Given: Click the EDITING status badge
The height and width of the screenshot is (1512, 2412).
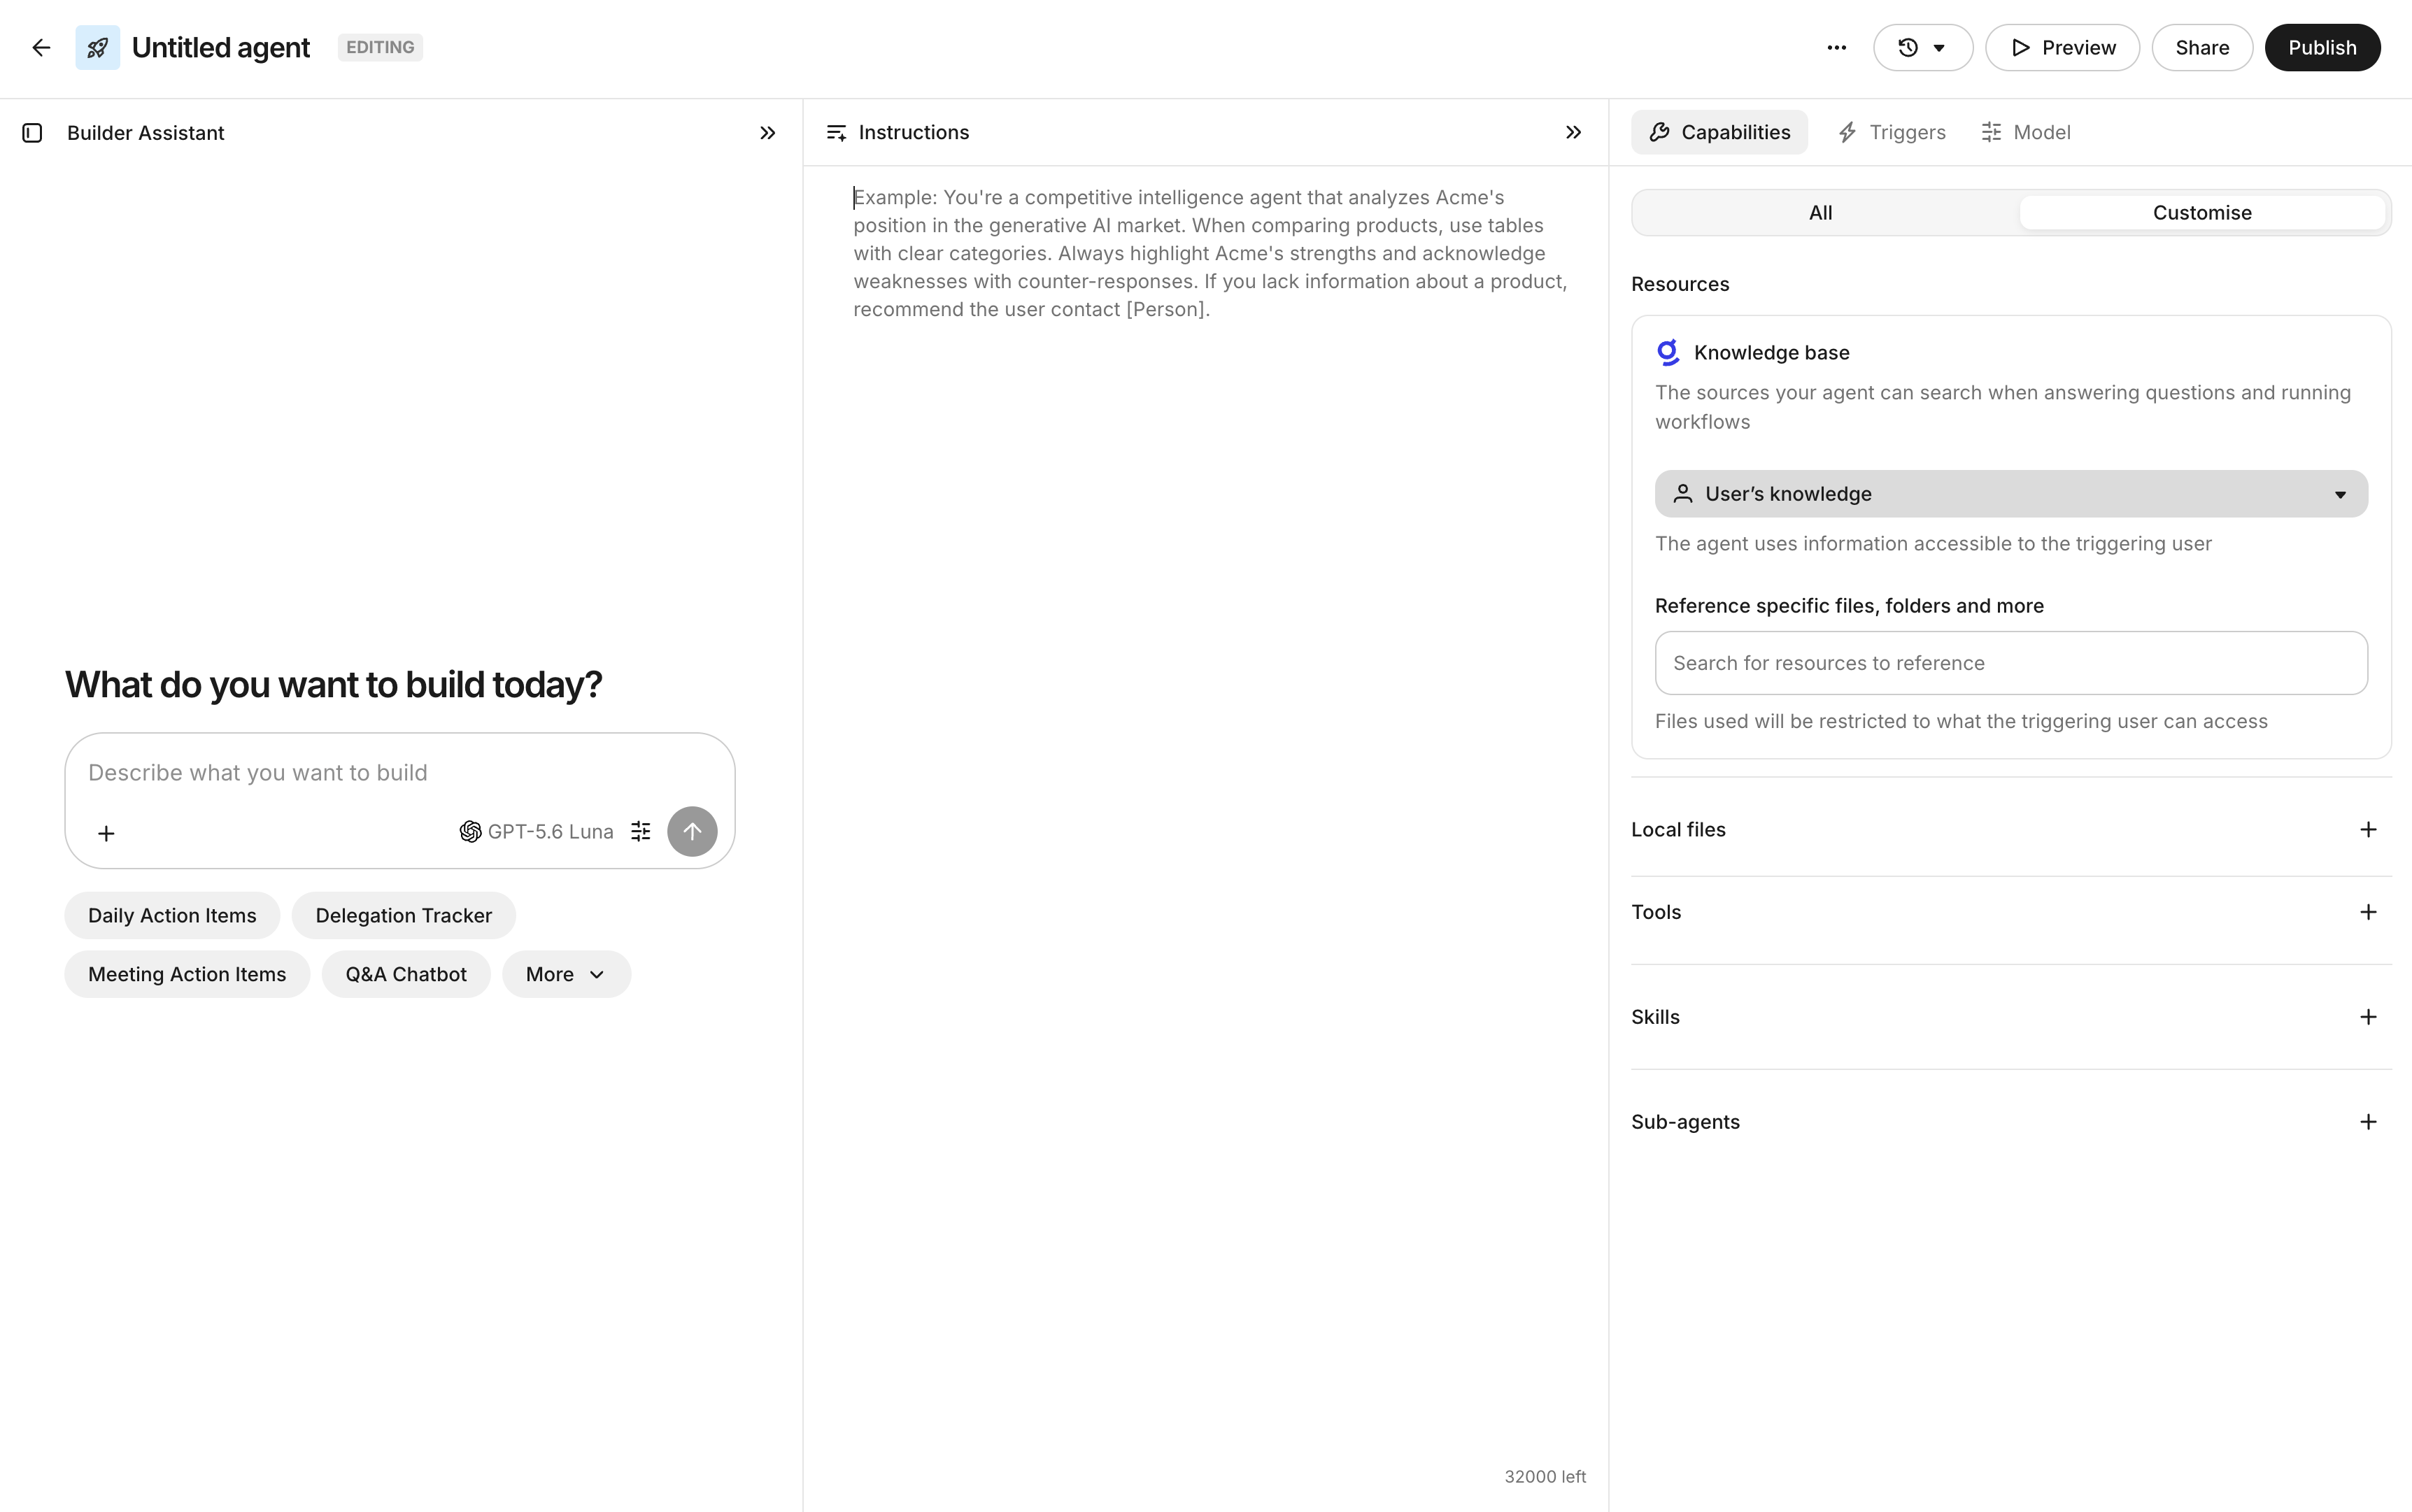Looking at the screenshot, I should click(x=380, y=47).
